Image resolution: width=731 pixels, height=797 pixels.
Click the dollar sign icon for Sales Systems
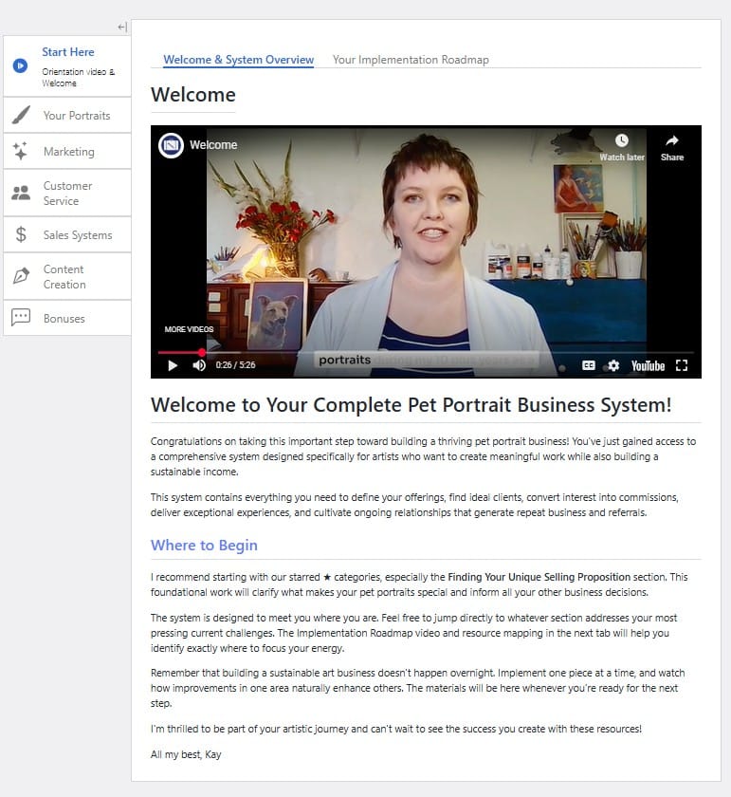coord(21,234)
